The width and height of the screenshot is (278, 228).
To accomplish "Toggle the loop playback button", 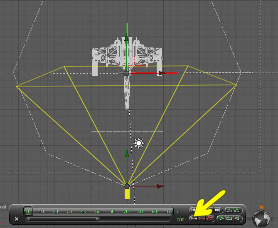I will click(229, 218).
